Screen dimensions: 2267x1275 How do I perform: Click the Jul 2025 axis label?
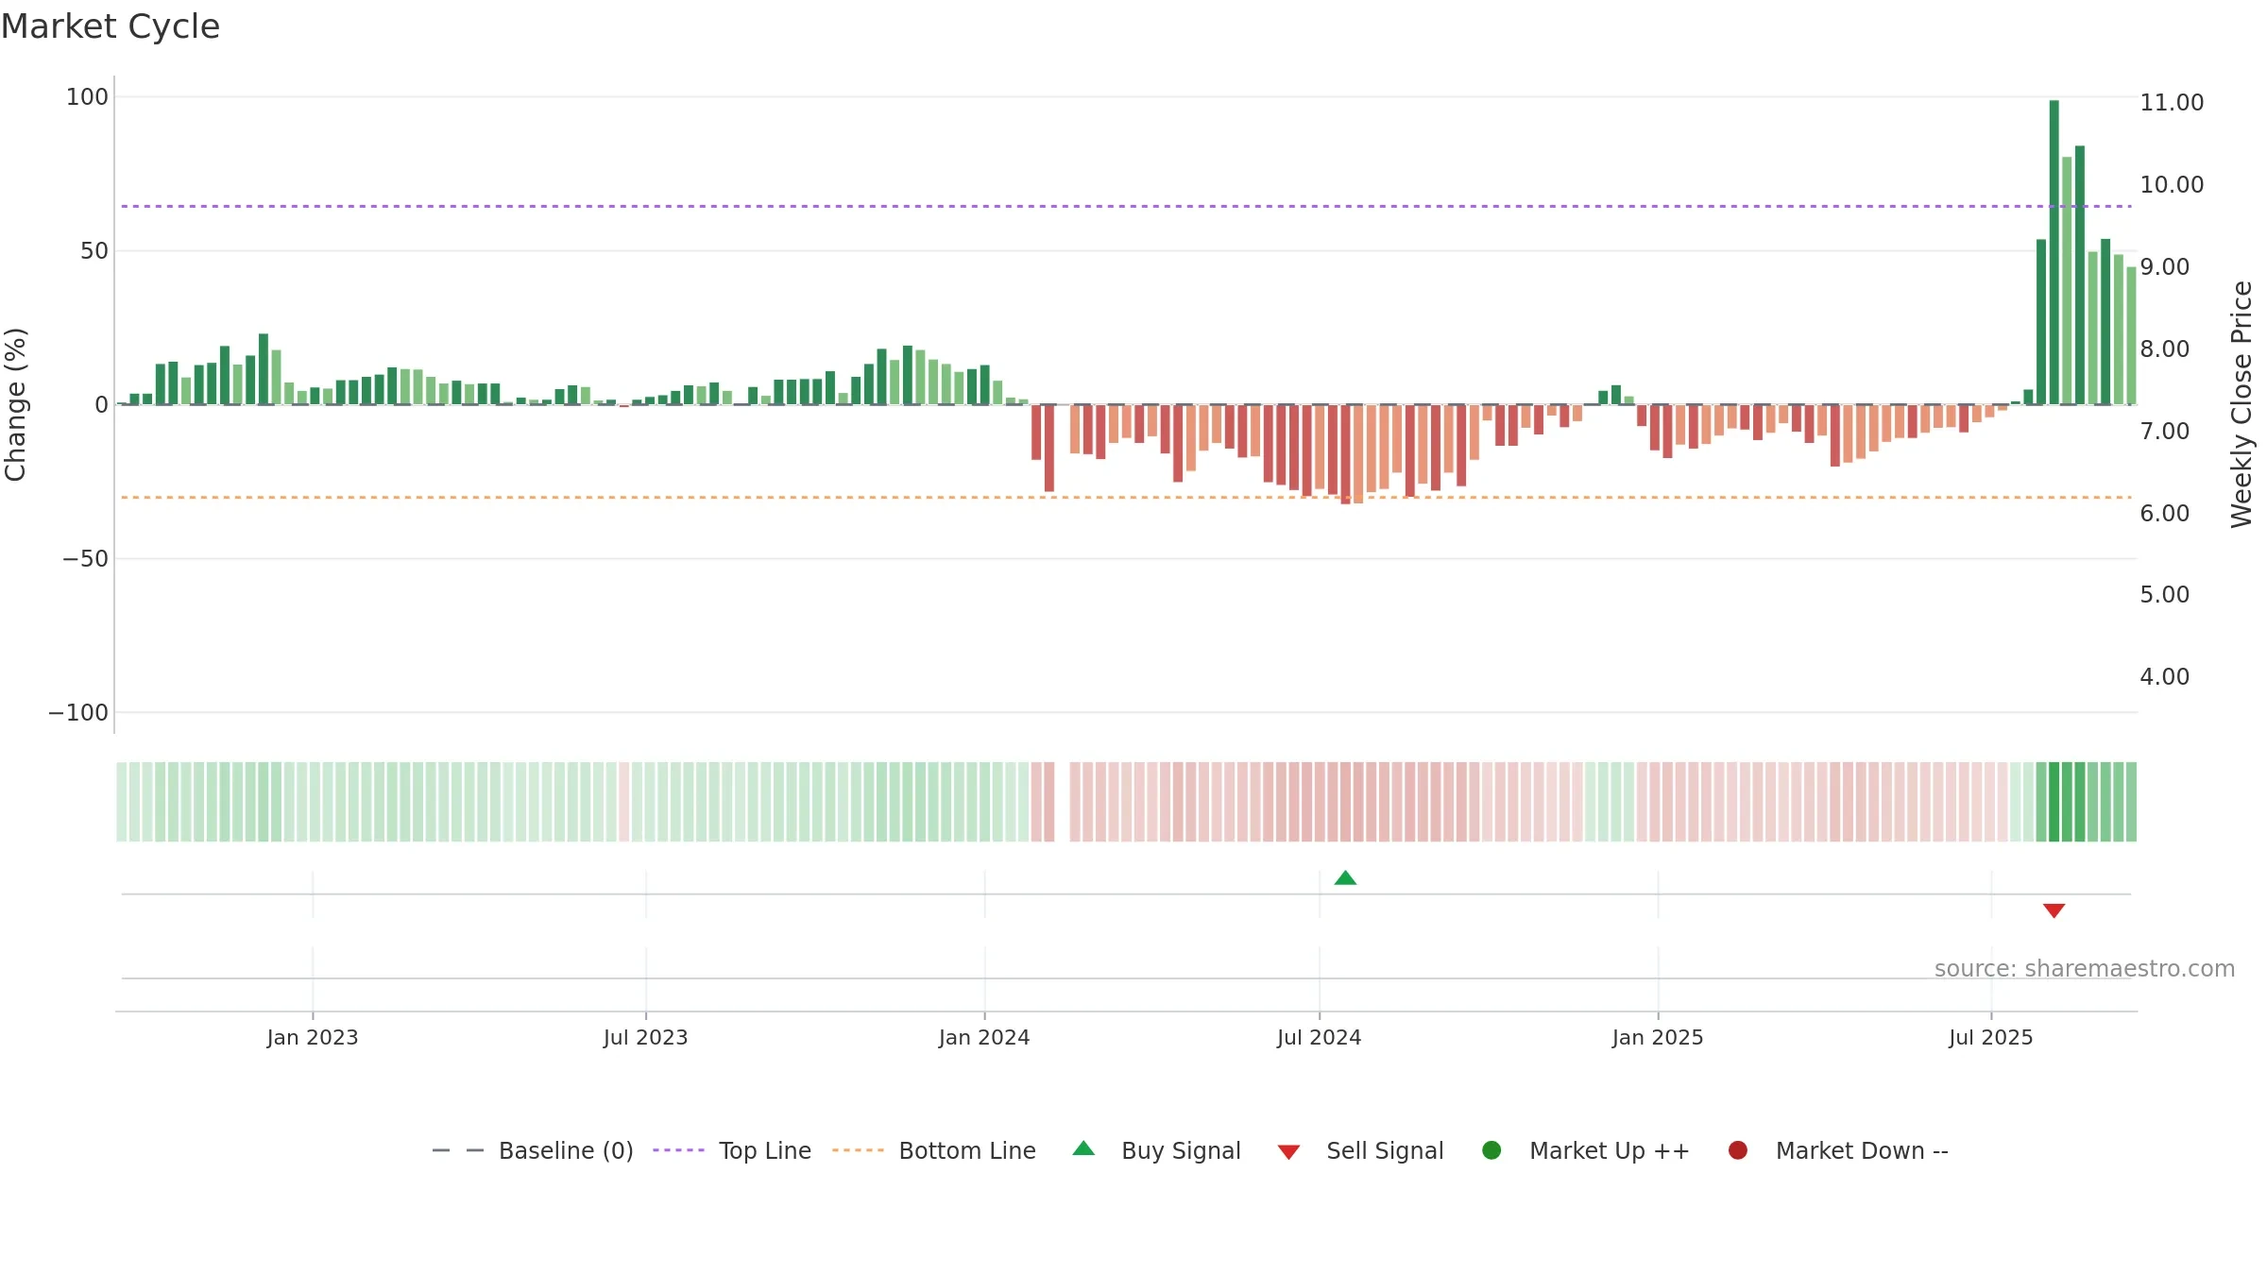[1991, 1037]
